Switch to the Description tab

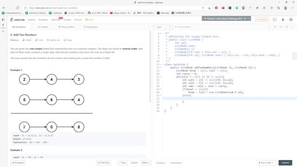(x=19, y=27)
